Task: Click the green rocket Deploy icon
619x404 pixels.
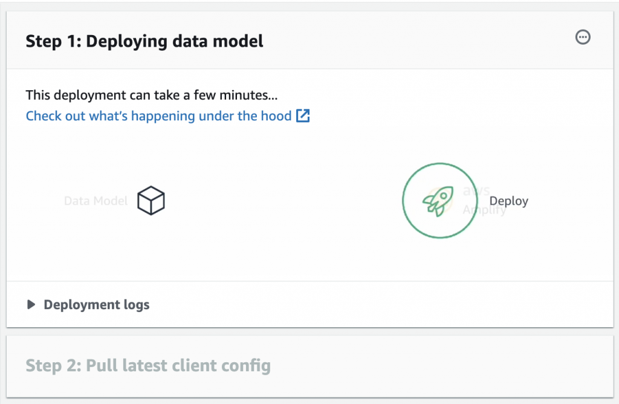Action: 439,201
